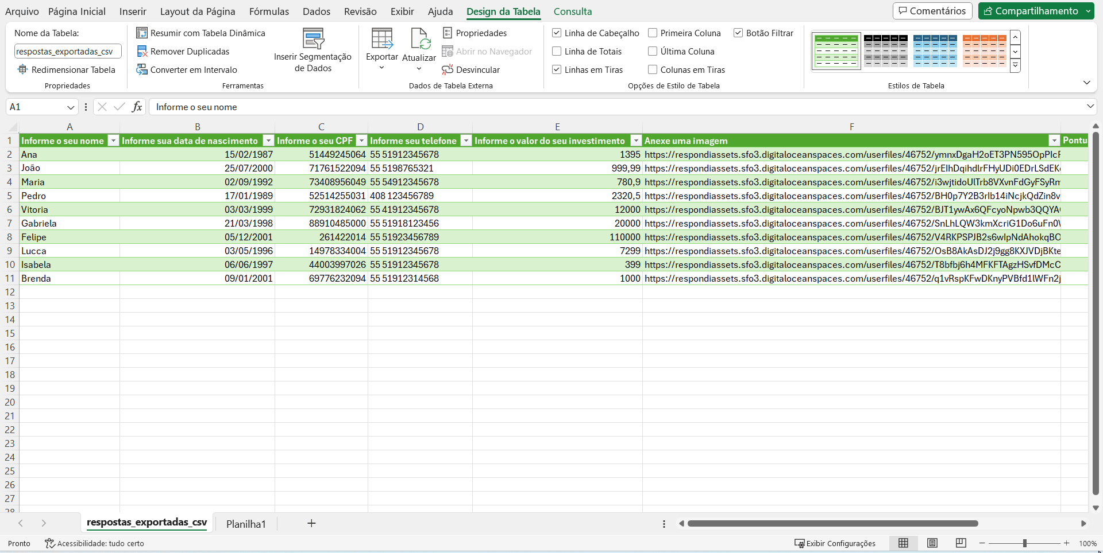
Task: Open the filter dropdown on Informe o seu nome
Action: (x=113, y=141)
